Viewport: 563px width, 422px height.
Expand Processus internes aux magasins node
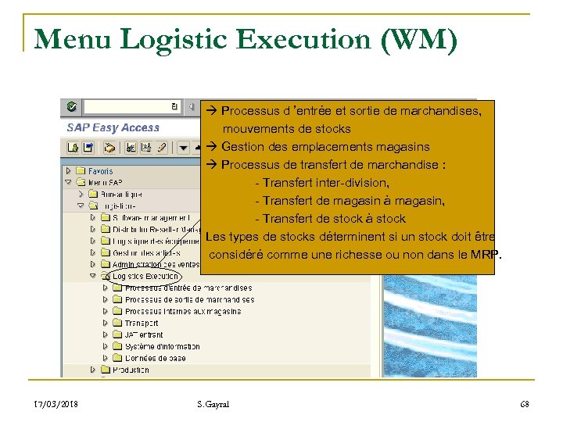(105, 311)
